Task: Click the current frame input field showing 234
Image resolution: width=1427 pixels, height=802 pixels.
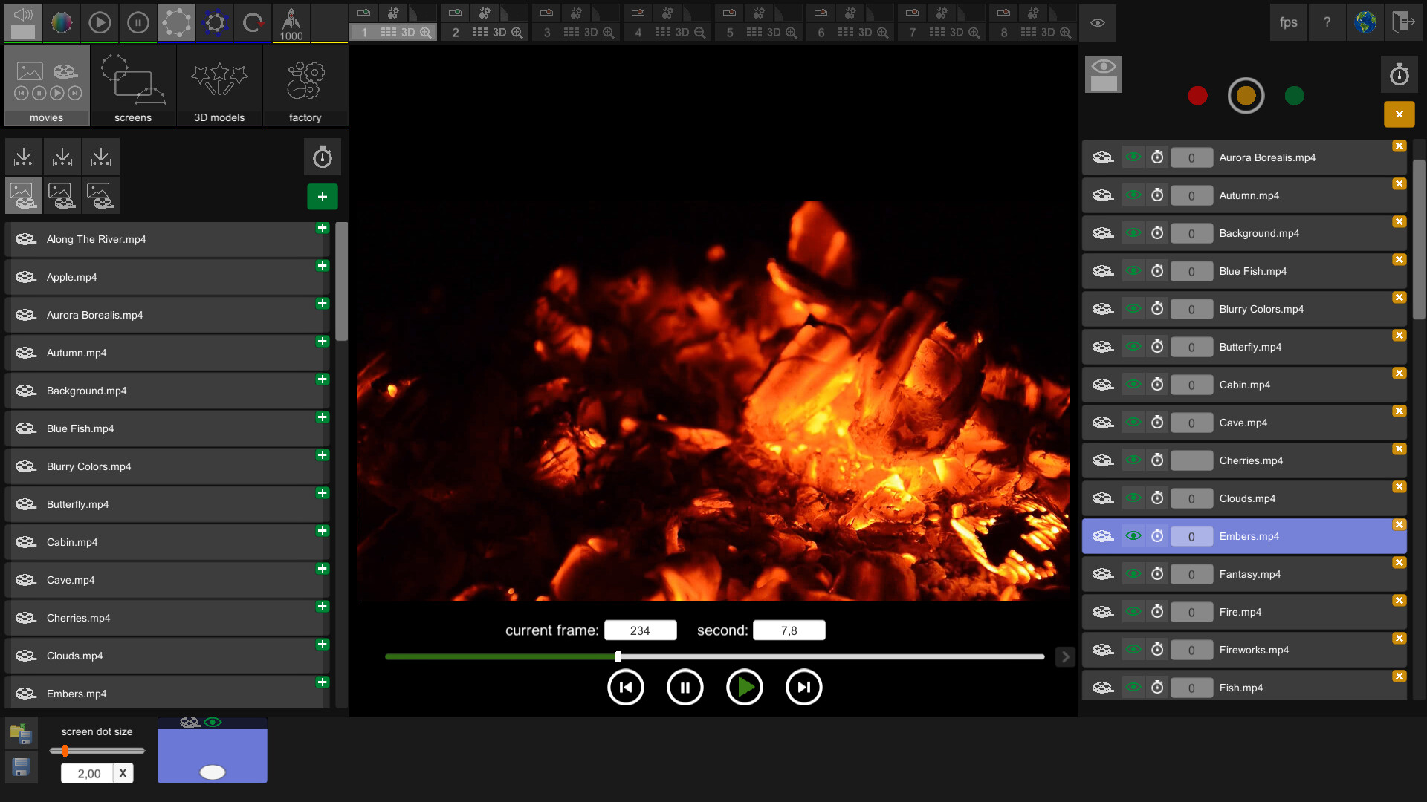Action: [x=640, y=630]
